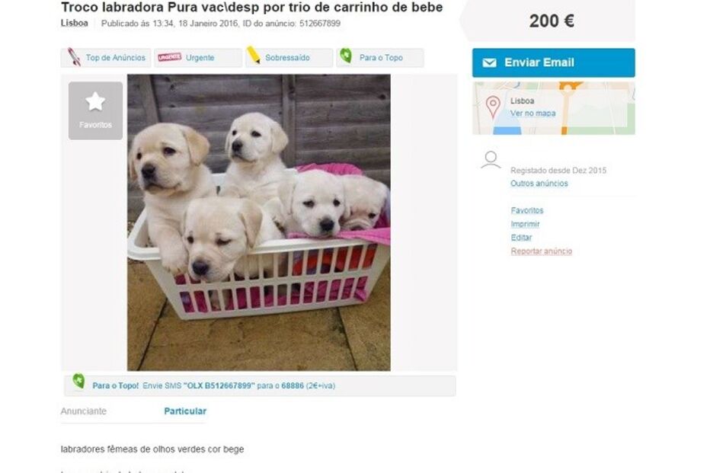The height and width of the screenshot is (473, 710).
Task: Click the Editar link
Action: (520, 238)
